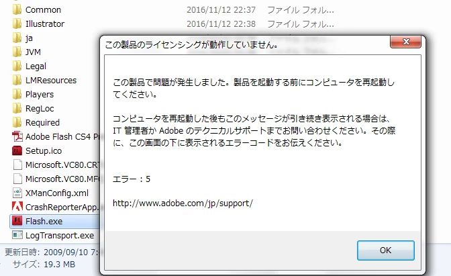Image resolution: width=451 pixels, height=276 pixels.
Task: Select the LogTransport.exe icon
Action: tap(17, 235)
